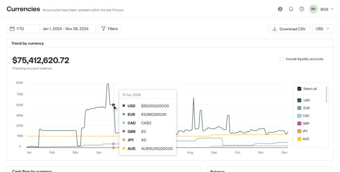Toggle the GBR legend checkbox
340x172 pixels.
[299, 123]
